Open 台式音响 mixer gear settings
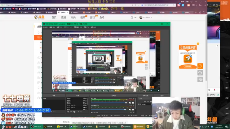 133,103
